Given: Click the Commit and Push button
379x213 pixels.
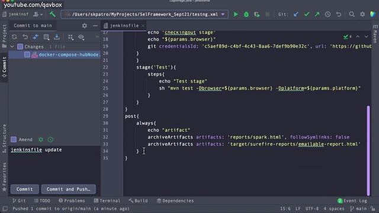Looking at the screenshot, I should tap(69, 189).
